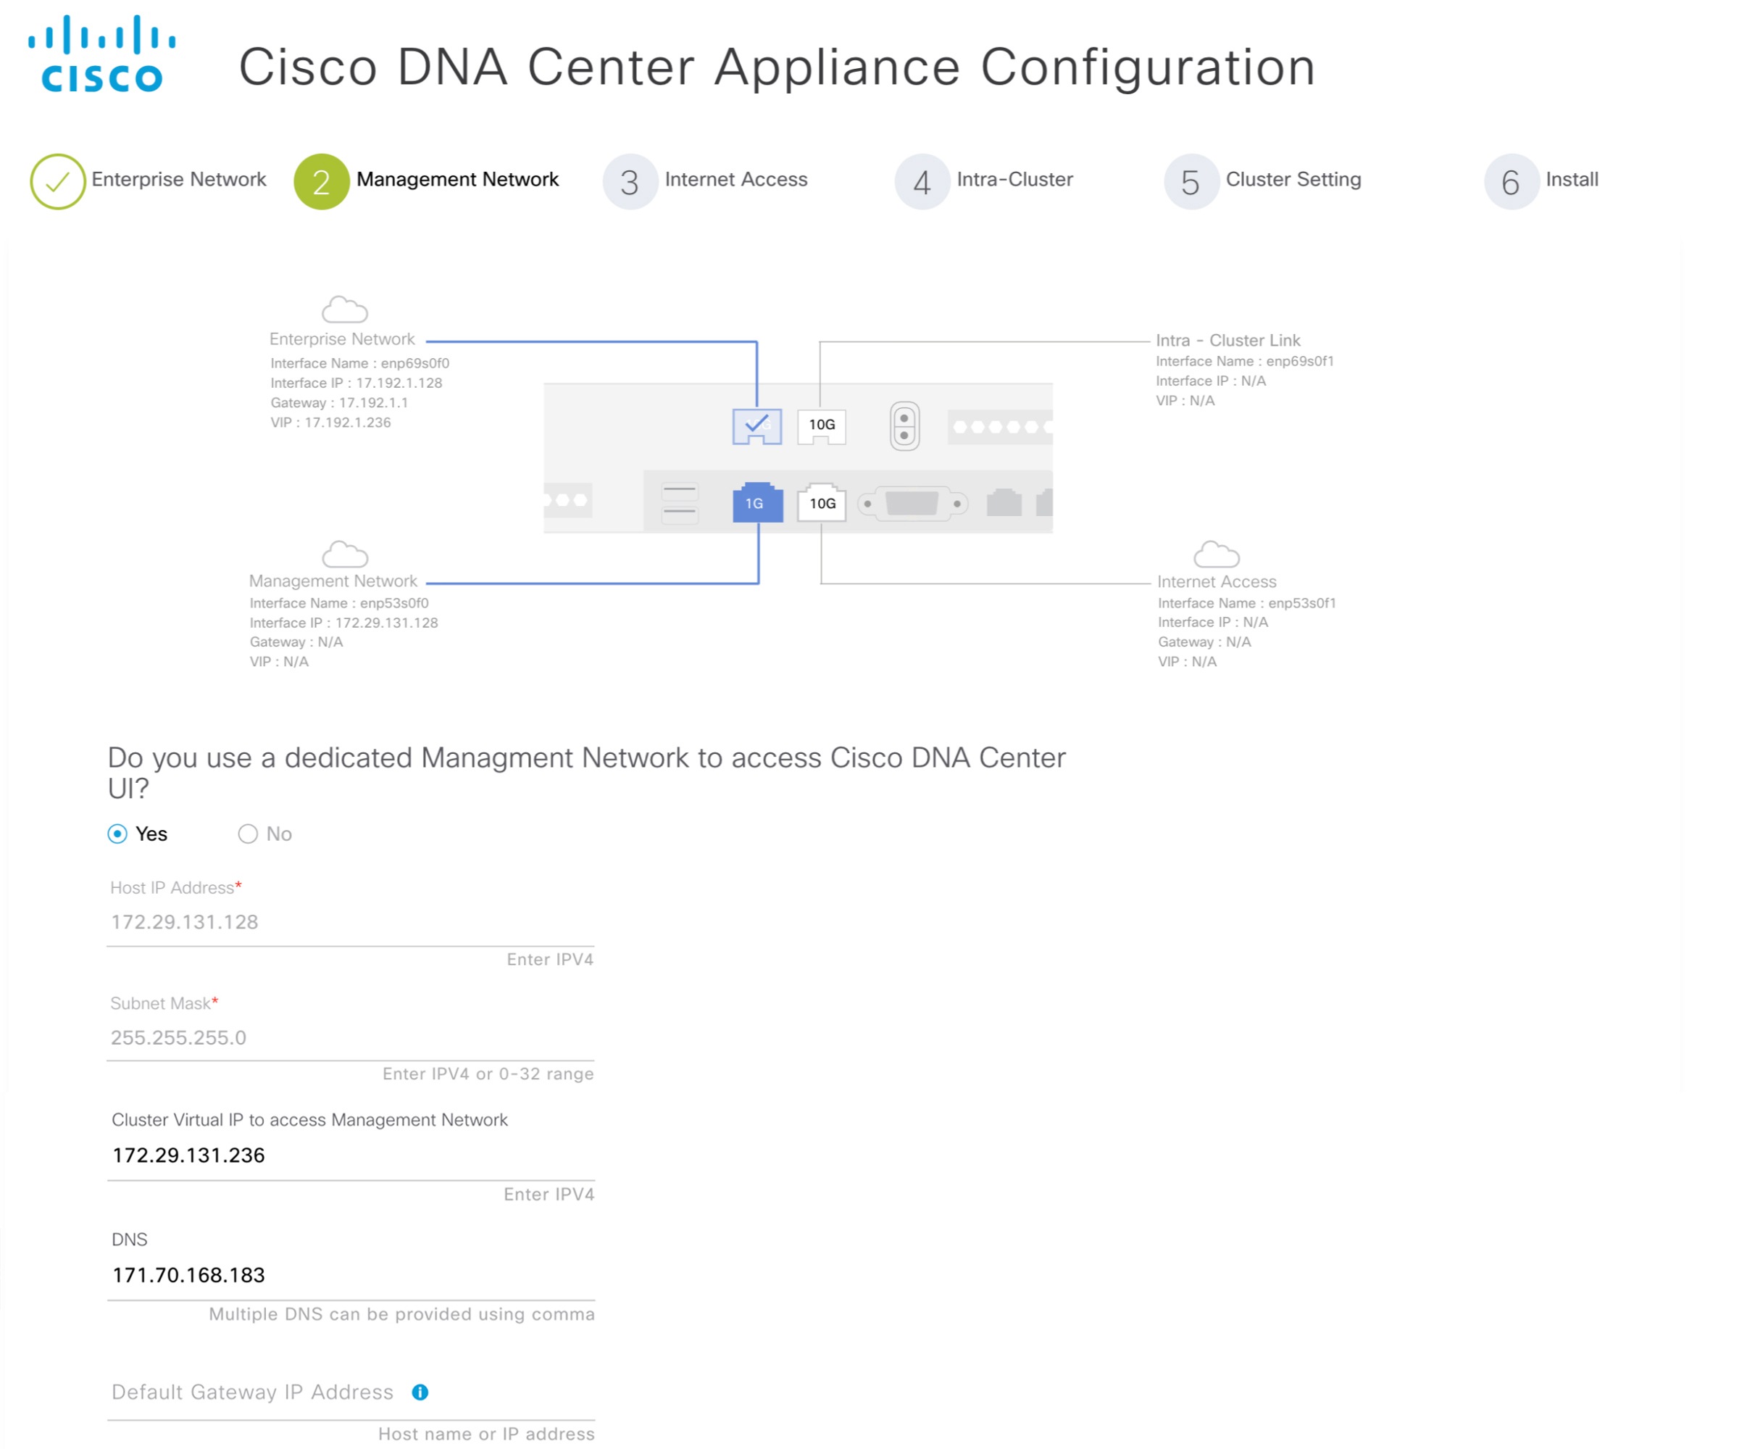This screenshot has width=1755, height=1449.
Task: Click the bottom 10G port icon
Action: point(821,502)
